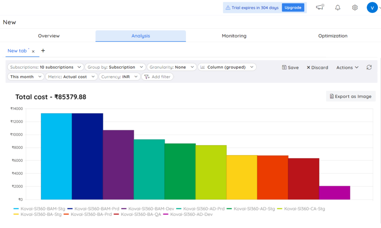Click the magenta Kovai-SI360-AD-Dev bar
Image resolution: width=381 pixels, height=228 pixels.
[334, 192]
